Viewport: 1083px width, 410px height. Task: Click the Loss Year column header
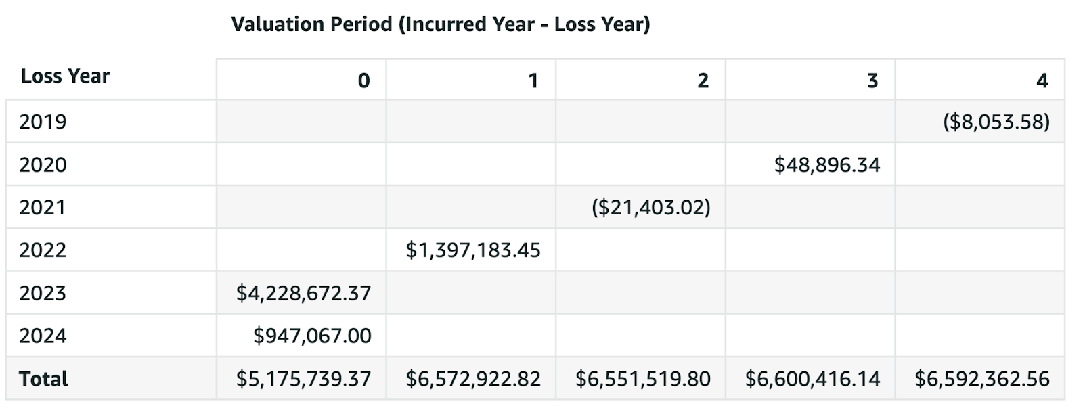[x=65, y=76]
